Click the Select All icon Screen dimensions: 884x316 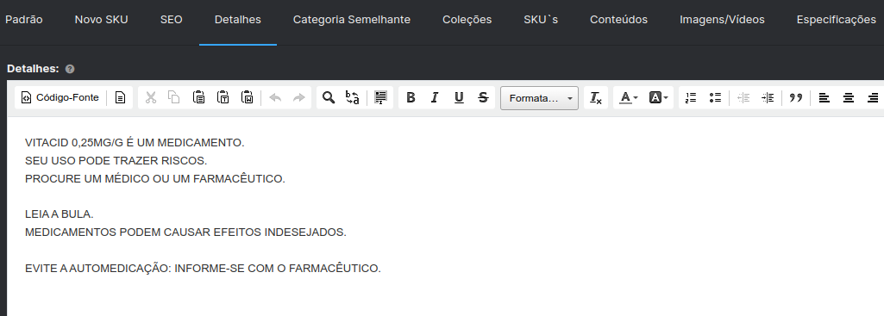click(x=380, y=97)
